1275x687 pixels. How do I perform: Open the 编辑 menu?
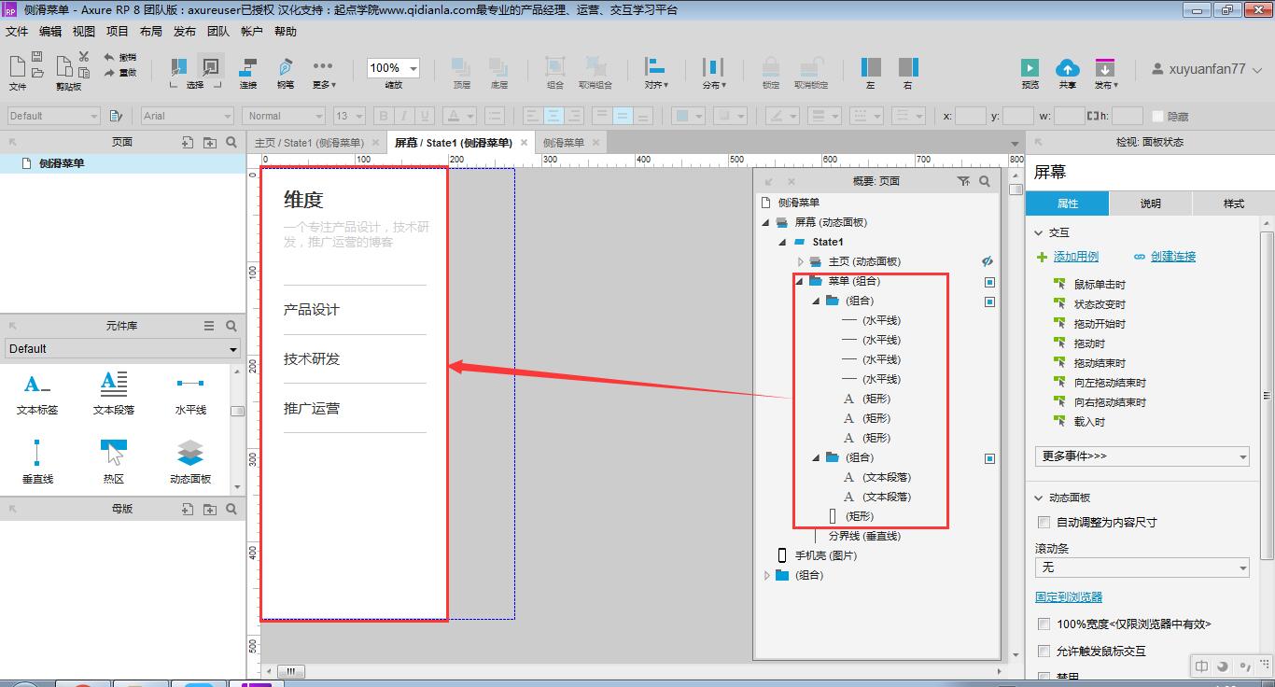click(50, 32)
